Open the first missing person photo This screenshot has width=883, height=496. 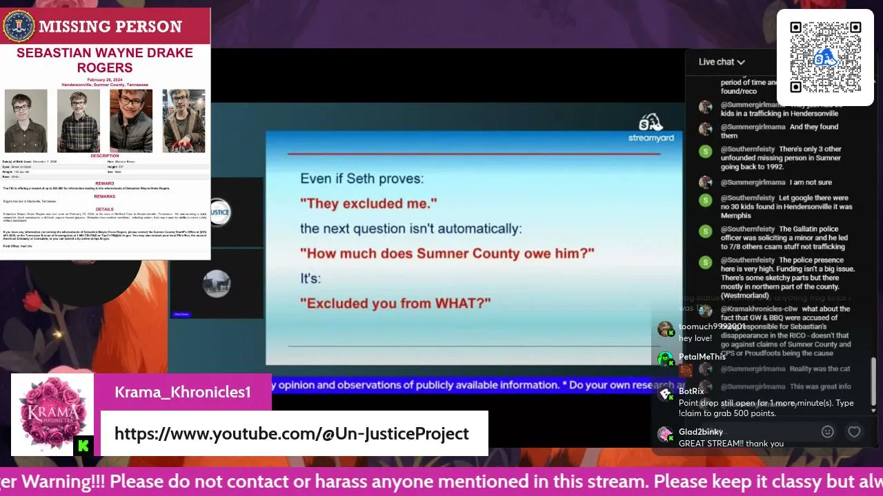point(26,121)
